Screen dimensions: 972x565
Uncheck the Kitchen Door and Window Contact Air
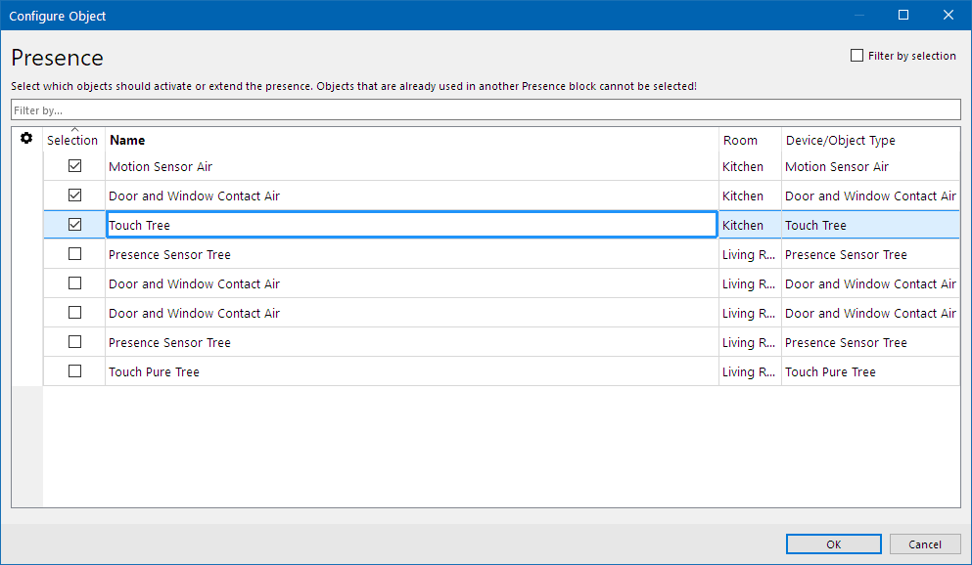point(75,195)
